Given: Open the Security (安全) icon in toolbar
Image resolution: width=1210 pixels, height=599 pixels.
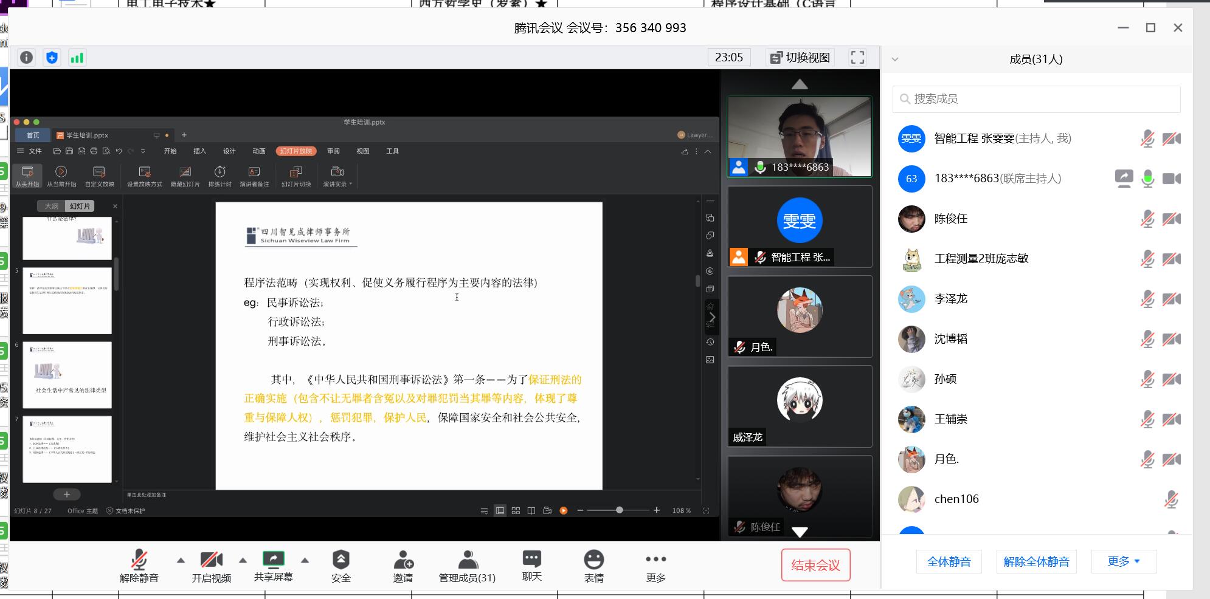Looking at the screenshot, I should pyautogui.click(x=341, y=566).
